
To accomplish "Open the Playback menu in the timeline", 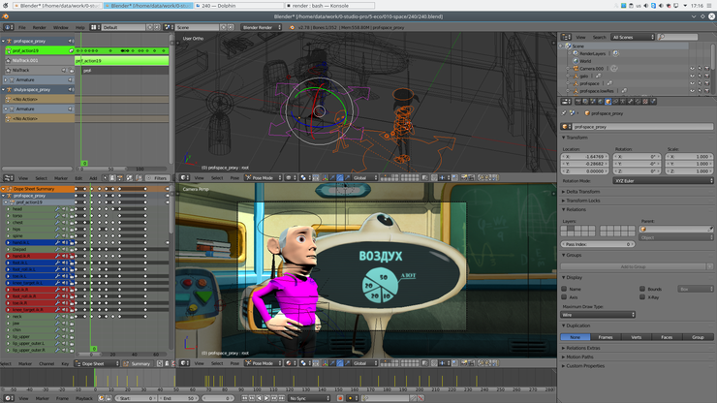I will pyautogui.click(x=84, y=398).
